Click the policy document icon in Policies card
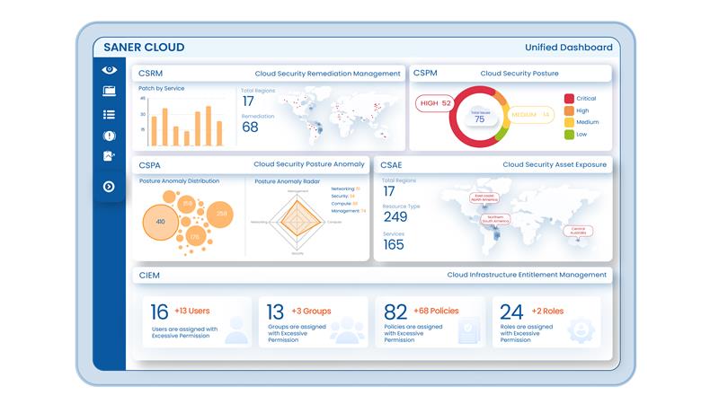The height and width of the screenshot is (404, 719). pyautogui.click(x=468, y=331)
